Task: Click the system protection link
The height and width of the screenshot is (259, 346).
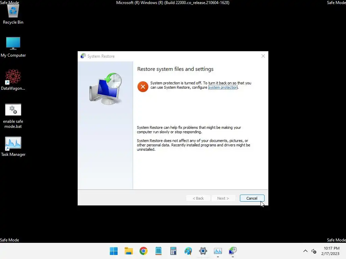Action: (223, 87)
